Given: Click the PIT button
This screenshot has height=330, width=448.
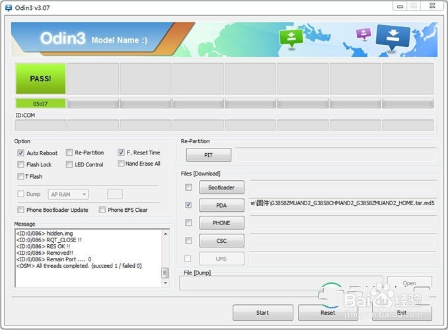Looking at the screenshot, I should 209,155.
